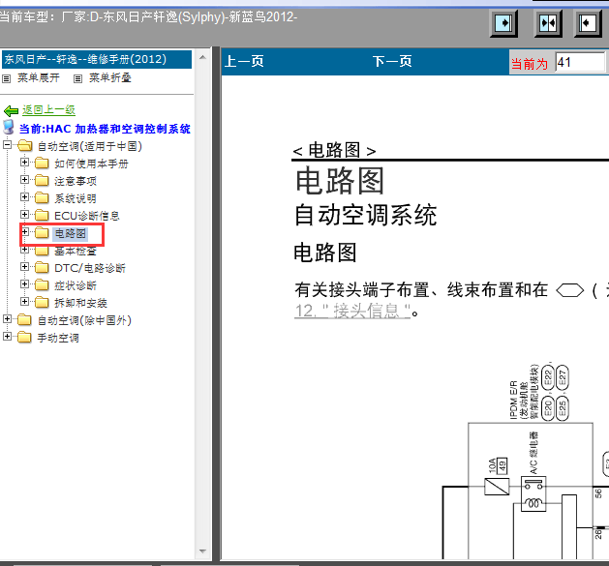
Task: Click 菜单展开 to expand menu
Action: coord(38,78)
